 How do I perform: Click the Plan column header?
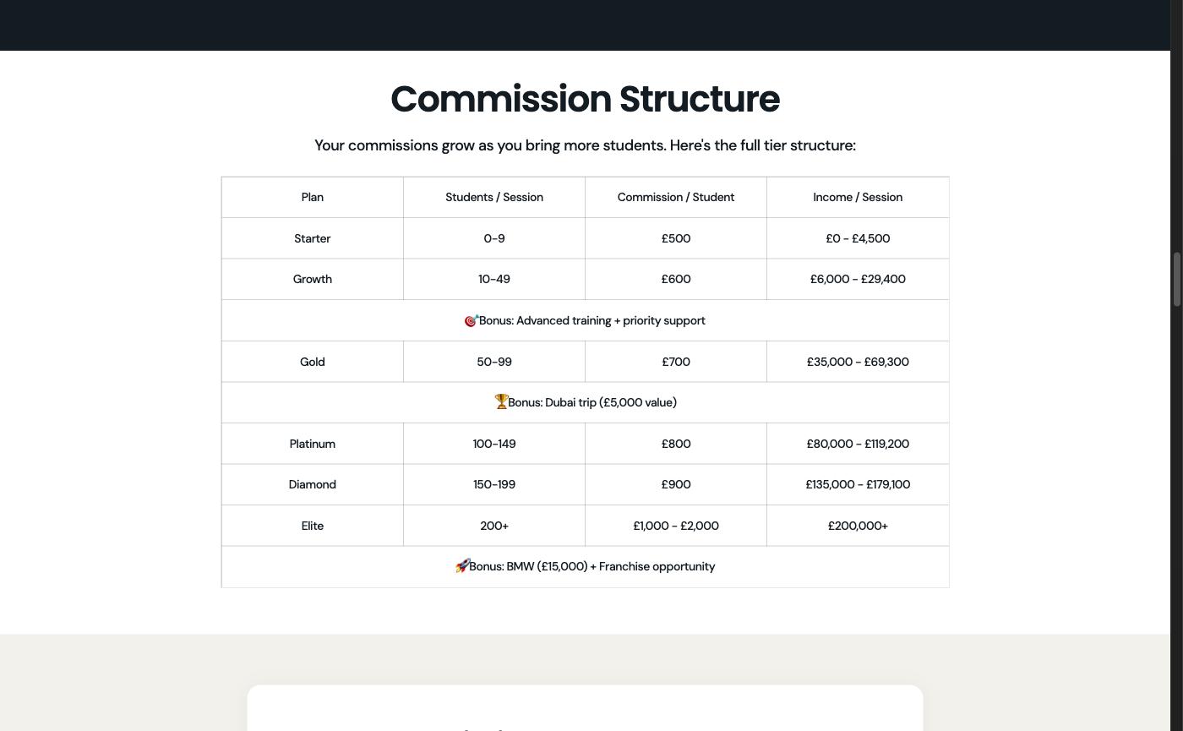pos(313,197)
